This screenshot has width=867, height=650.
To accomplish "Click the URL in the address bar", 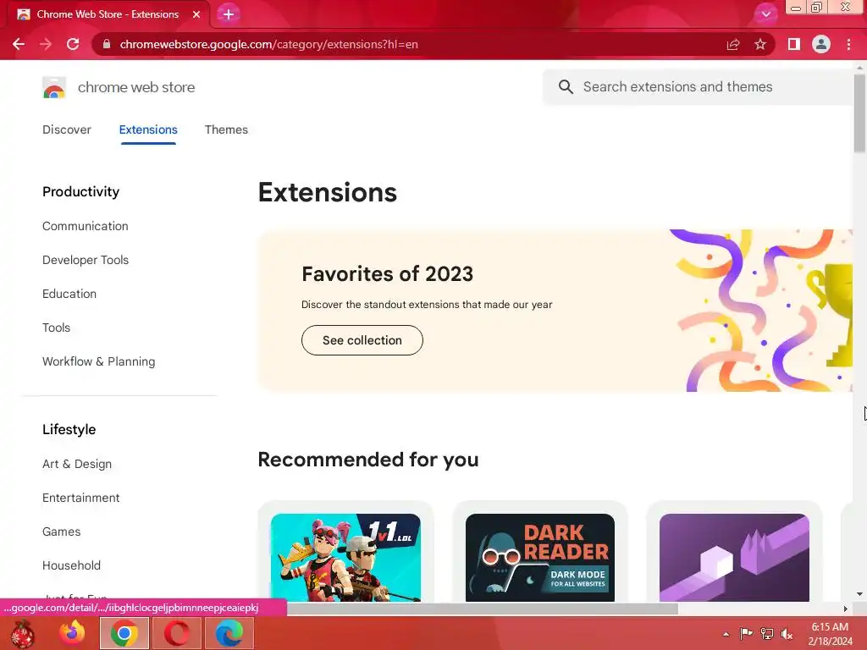I will pyautogui.click(x=268, y=44).
